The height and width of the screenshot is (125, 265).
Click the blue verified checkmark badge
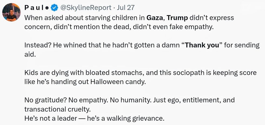[55, 8]
